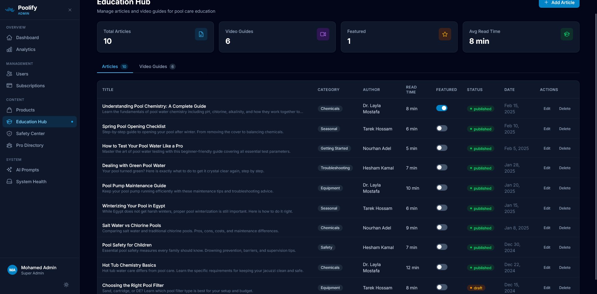Enable featured for Pool Pump Maintenance Guide

[x=442, y=188]
